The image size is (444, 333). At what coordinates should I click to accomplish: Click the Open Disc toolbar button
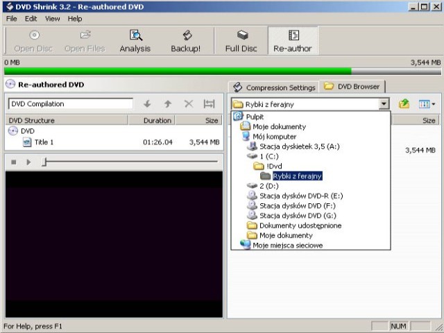33,41
